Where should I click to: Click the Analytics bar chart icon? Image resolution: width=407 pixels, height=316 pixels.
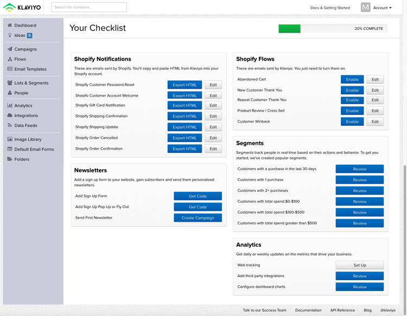(10, 105)
